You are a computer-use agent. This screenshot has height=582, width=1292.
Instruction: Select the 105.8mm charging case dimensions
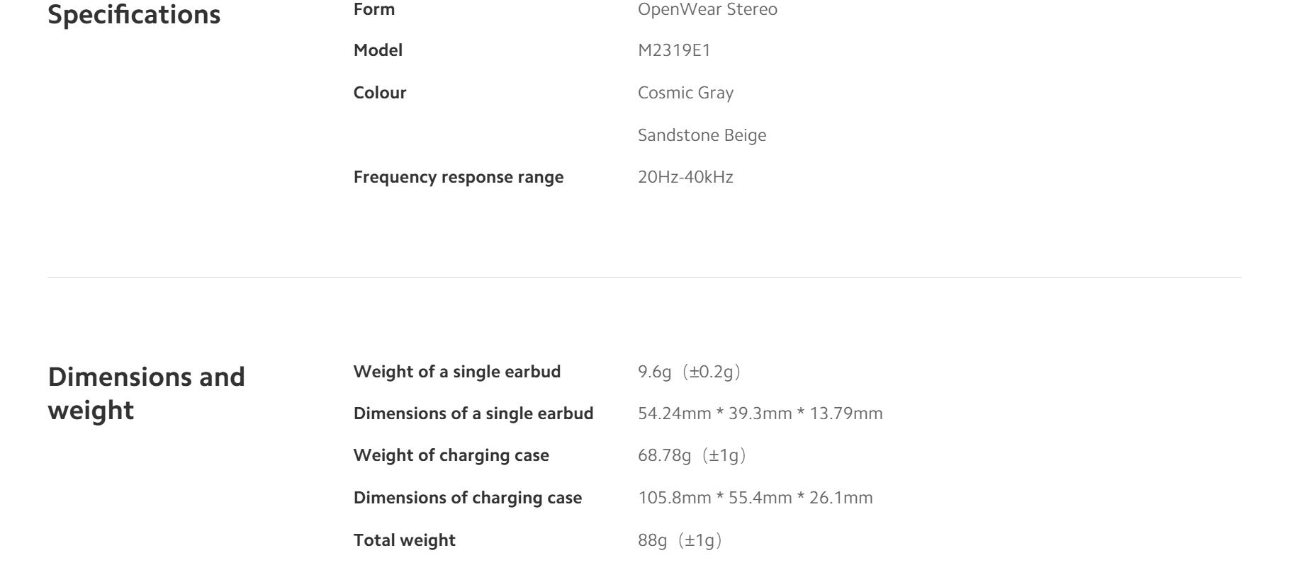point(755,498)
